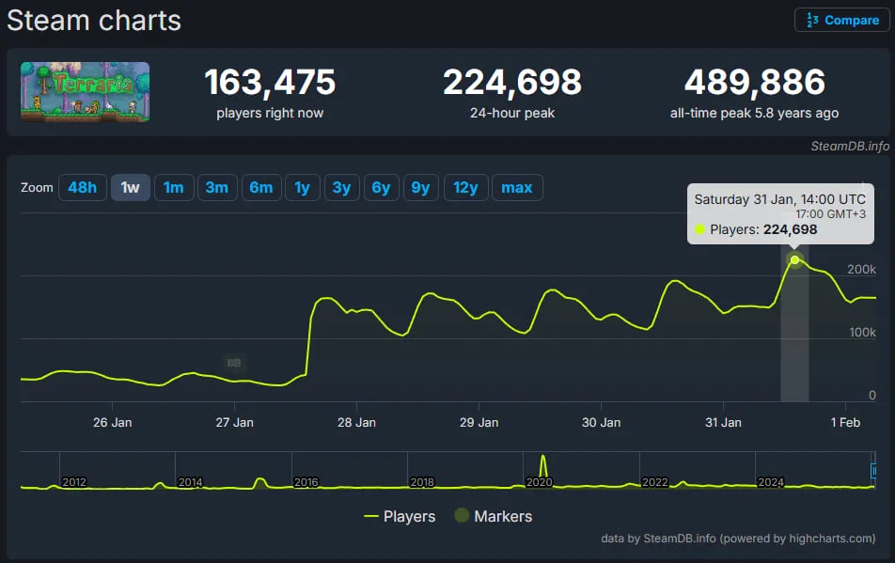Screen dimensions: 895x563
Task: Select the 9y zoom range
Action: click(x=420, y=188)
